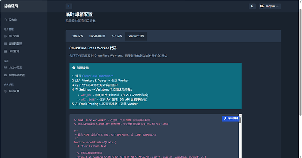Open the sanyue user dropdown
The image size is (302, 158).
(x=270, y=6)
